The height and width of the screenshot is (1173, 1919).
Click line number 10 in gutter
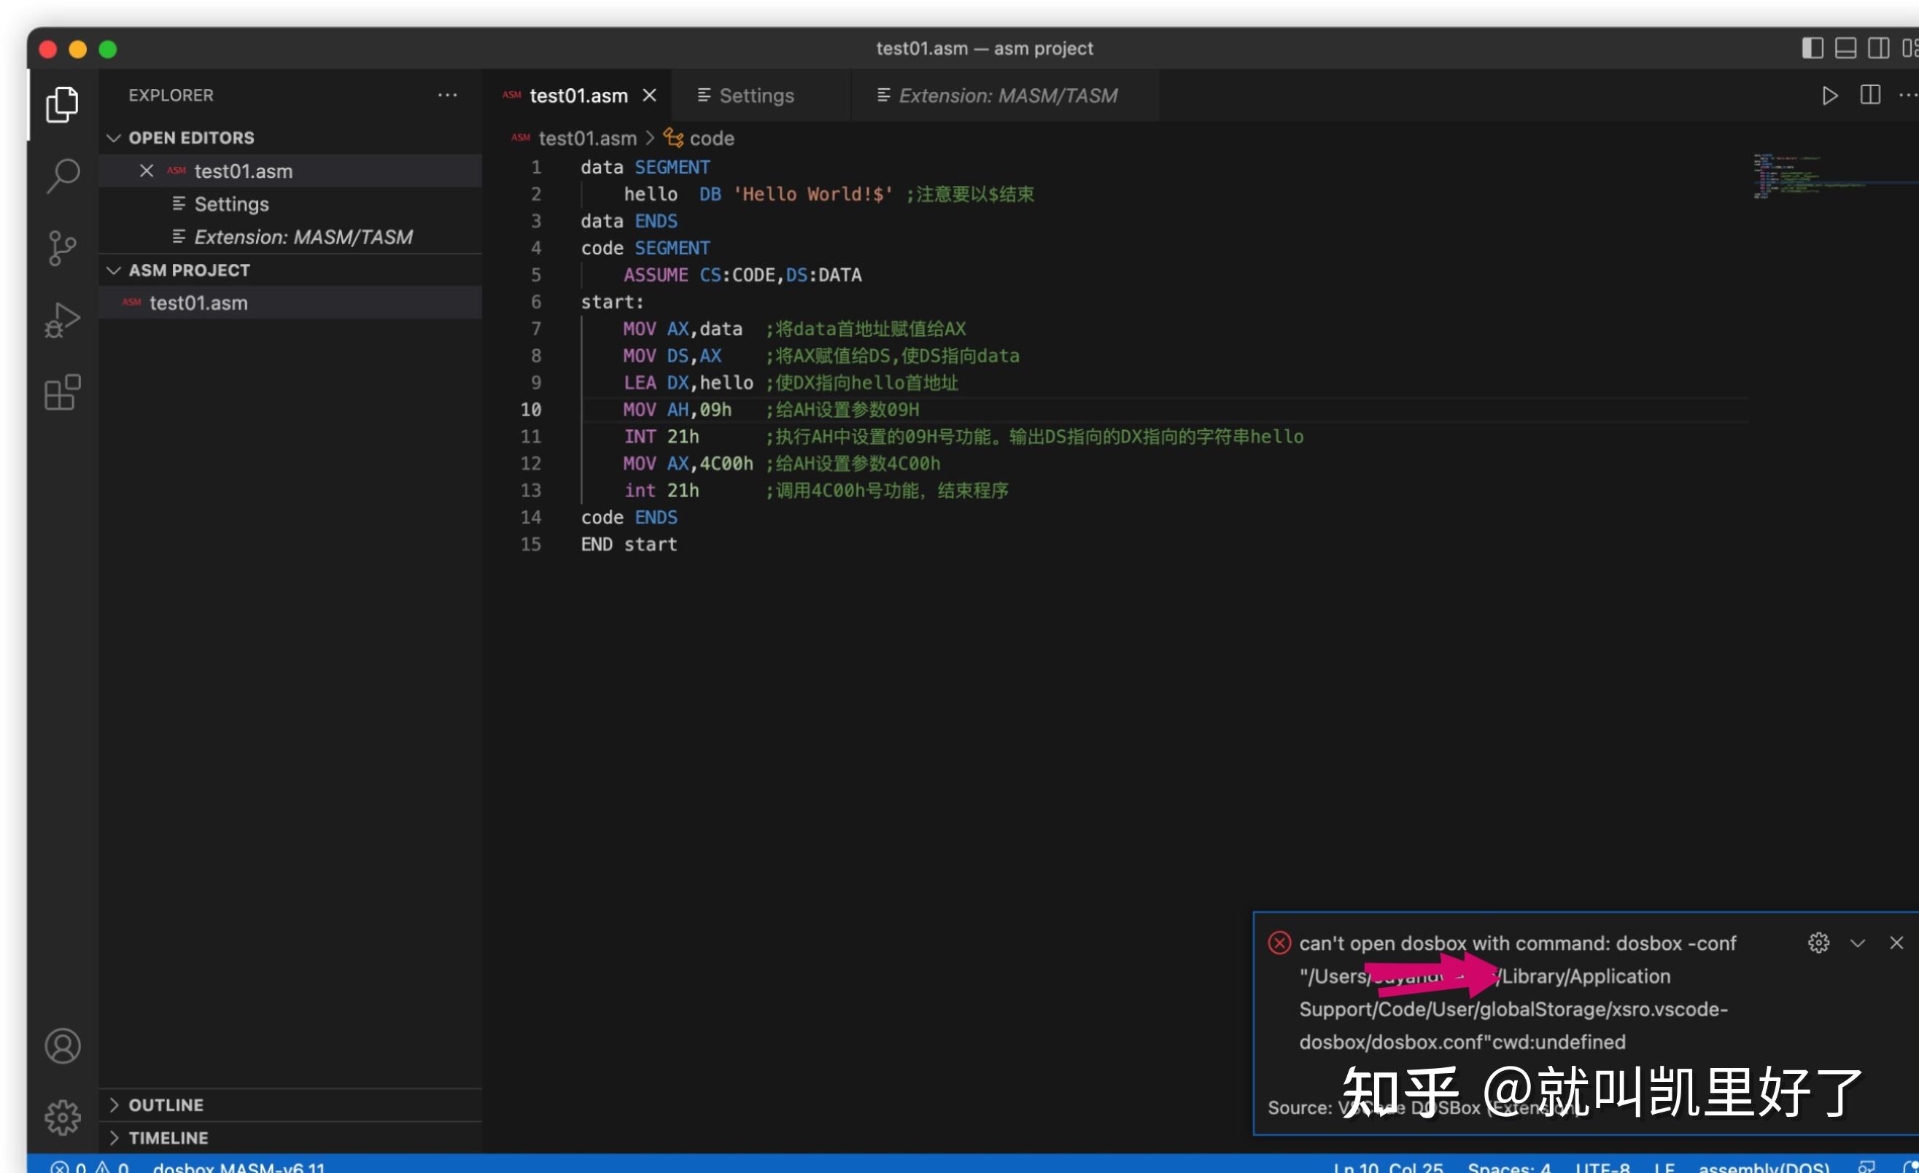[530, 410]
